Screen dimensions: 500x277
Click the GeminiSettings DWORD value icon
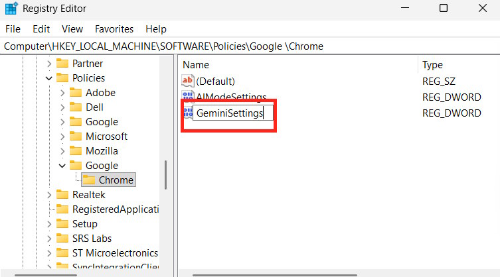point(188,113)
